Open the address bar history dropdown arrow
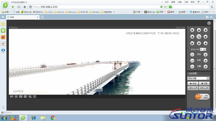This screenshot has width=216, height=121. coord(165,7)
